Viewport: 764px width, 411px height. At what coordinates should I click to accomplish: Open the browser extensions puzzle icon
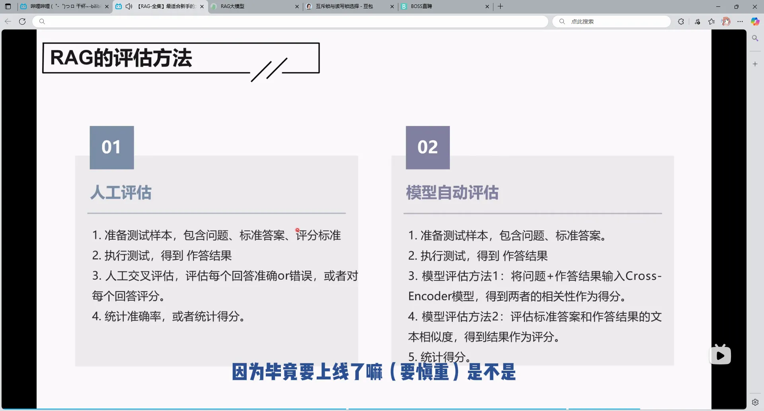point(681,22)
